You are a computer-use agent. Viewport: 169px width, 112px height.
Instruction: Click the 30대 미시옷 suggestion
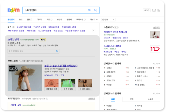(x=31, y=31)
